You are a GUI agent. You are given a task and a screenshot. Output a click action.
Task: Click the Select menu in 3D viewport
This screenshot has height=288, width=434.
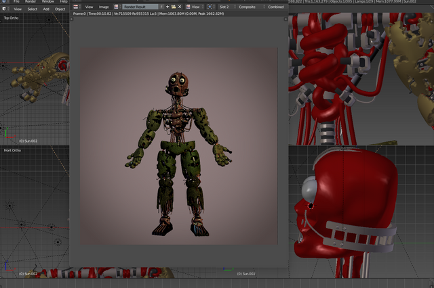32,9
